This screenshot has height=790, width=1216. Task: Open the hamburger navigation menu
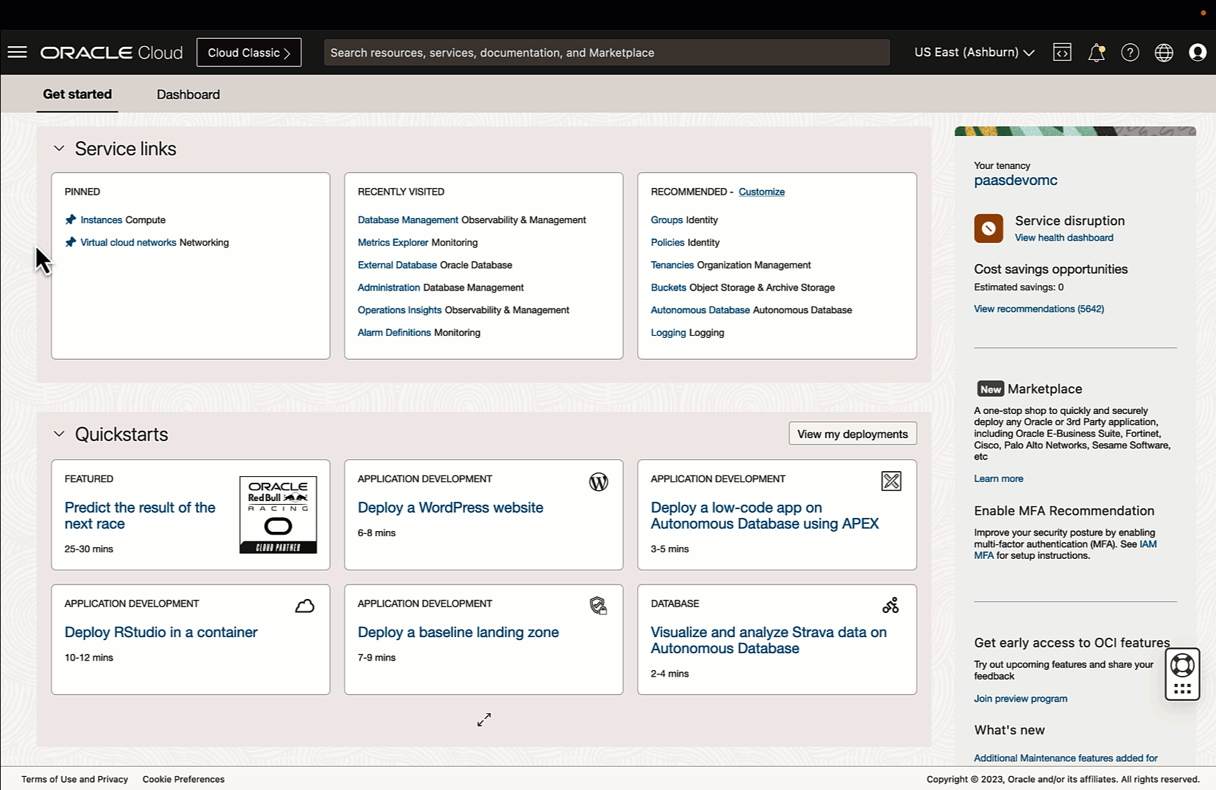click(18, 52)
